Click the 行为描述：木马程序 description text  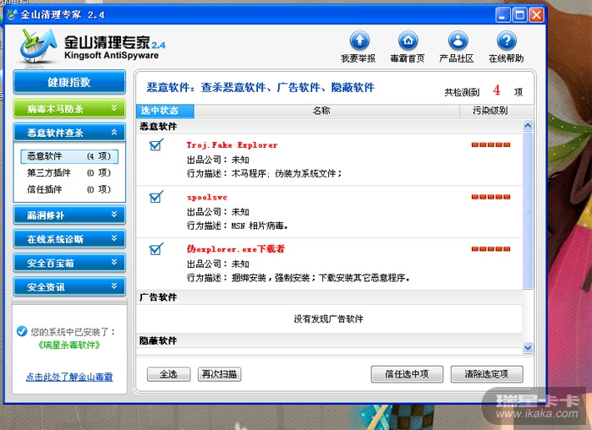(x=264, y=173)
